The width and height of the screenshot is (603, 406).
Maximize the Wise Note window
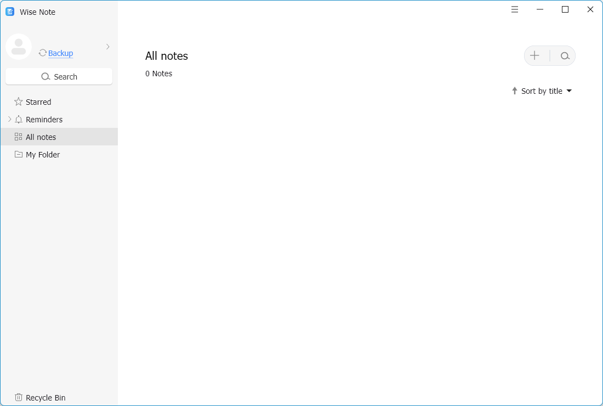[565, 9]
